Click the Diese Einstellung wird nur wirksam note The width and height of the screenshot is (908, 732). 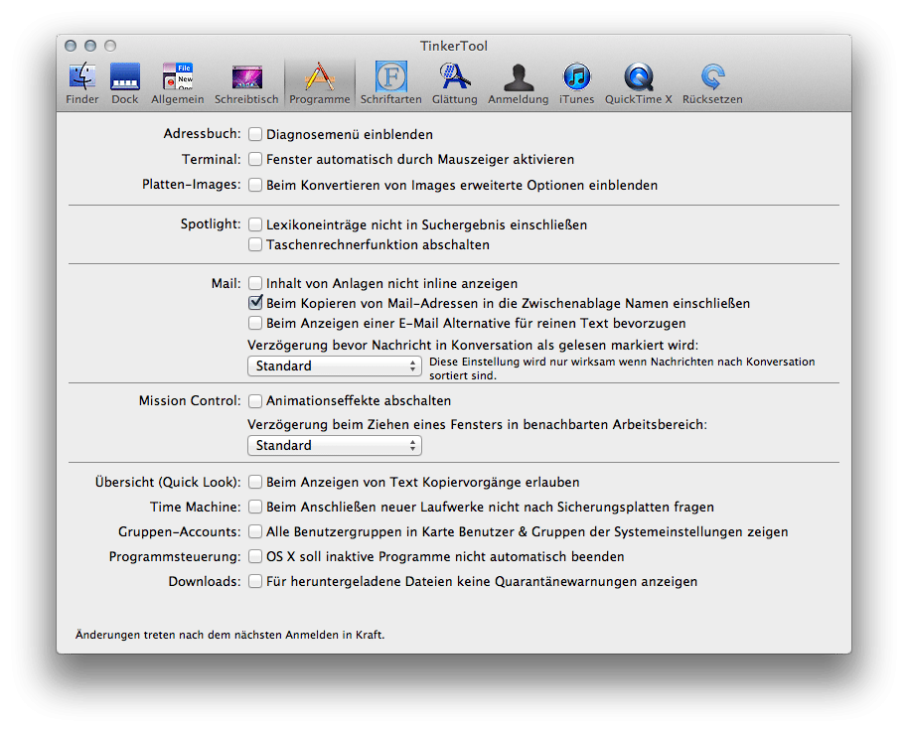[x=622, y=368]
